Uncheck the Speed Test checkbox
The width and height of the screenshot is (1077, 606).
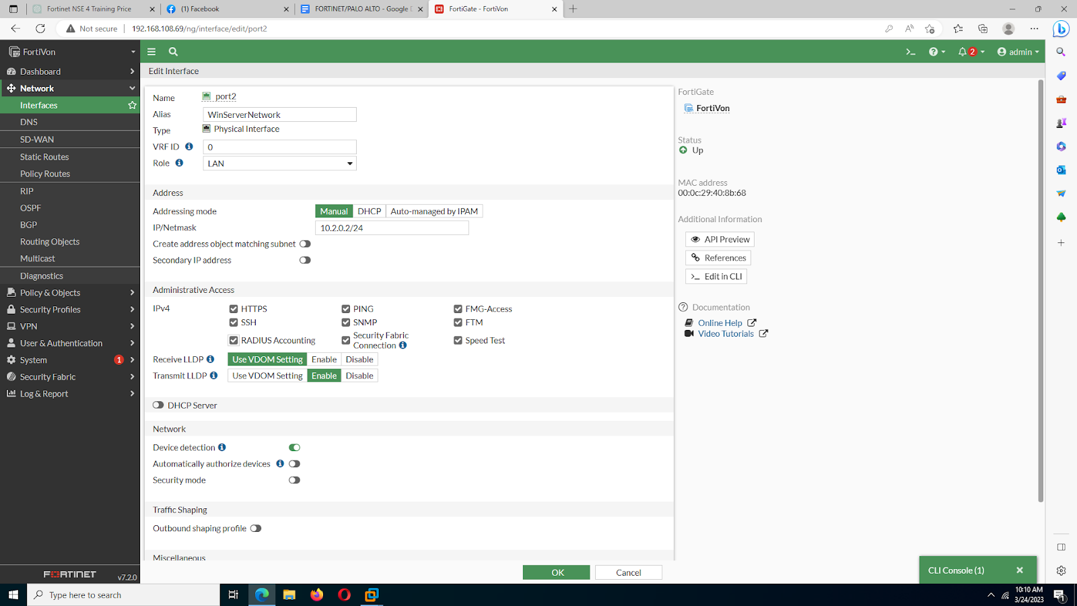pyautogui.click(x=458, y=341)
